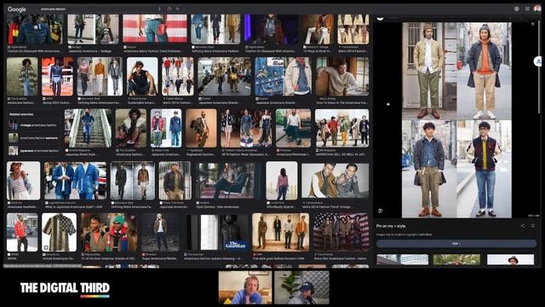The image size is (545, 307).
Task: Open man in red jacket thumbnail
Action: pos(22,233)
